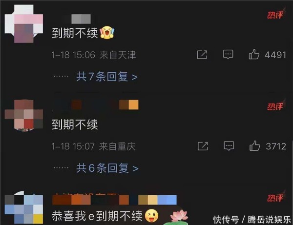Open third commenter's blue avatar
Viewport: 293px width, 225px height.
point(24,207)
